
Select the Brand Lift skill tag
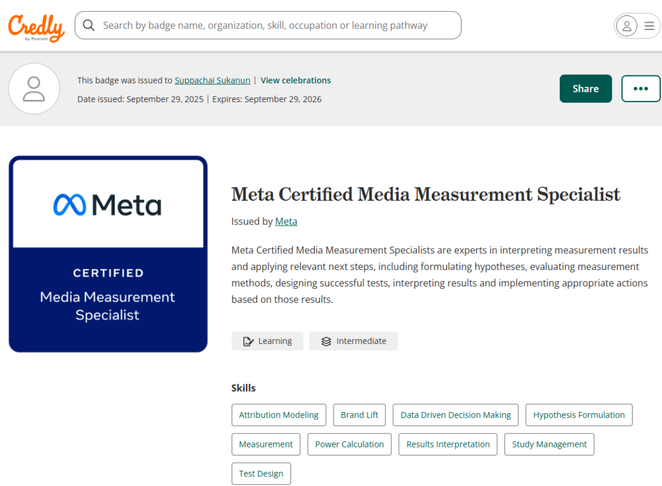pos(359,414)
